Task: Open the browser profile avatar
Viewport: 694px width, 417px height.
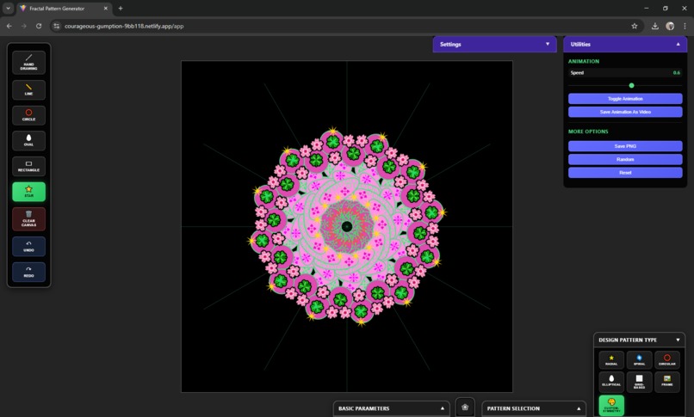Action: point(670,26)
